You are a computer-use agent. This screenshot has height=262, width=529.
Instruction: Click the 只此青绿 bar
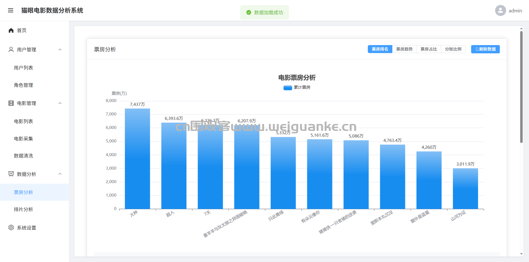(x=283, y=173)
